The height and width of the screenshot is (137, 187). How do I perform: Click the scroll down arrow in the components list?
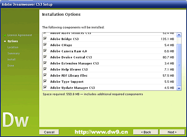click(x=179, y=88)
